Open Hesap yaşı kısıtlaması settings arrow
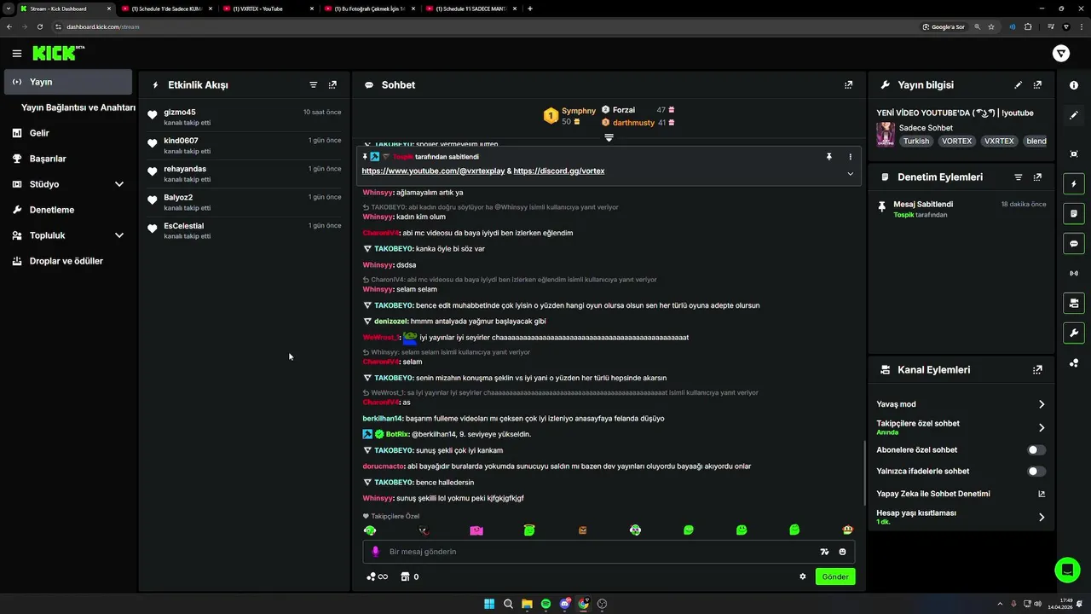Image resolution: width=1091 pixels, height=614 pixels. 1042,517
